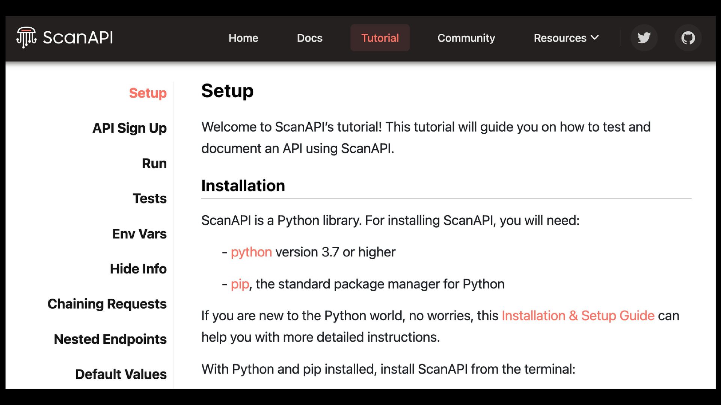Go to the Home nav item
The width and height of the screenshot is (721, 405).
[243, 38]
